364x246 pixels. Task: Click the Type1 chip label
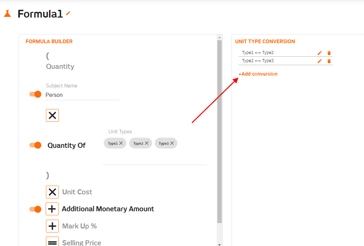113,143
